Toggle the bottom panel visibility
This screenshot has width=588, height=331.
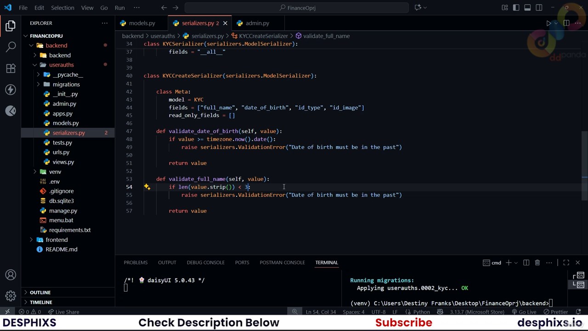pos(528,7)
